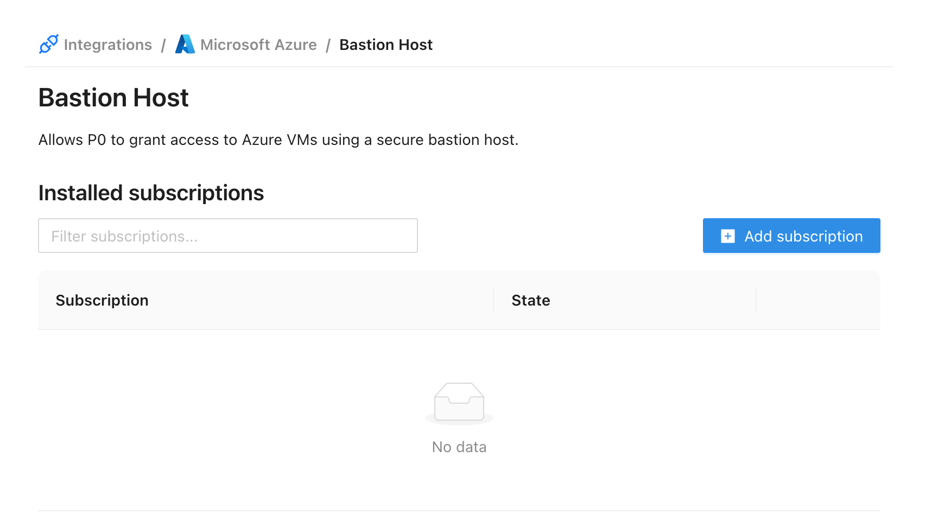This screenshot has height=514, width=938.
Task: Click the empty inbox No data icon
Action: (x=459, y=403)
